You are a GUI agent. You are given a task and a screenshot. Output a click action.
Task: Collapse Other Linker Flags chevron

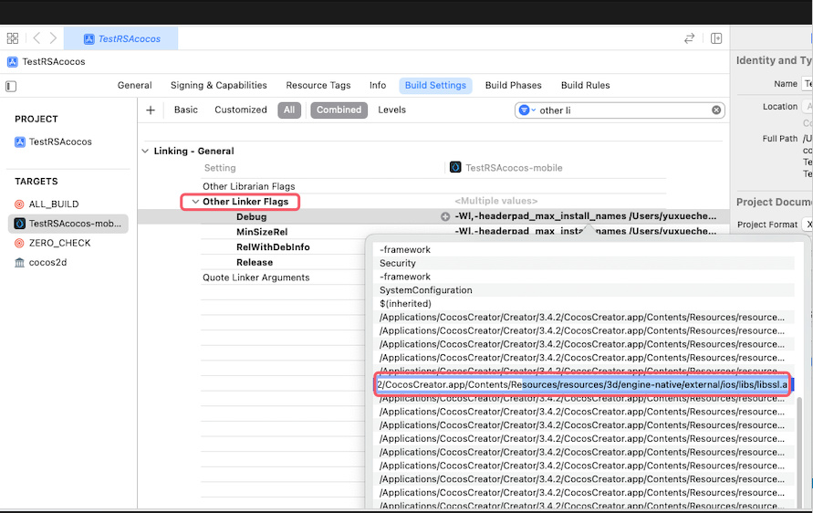click(195, 202)
